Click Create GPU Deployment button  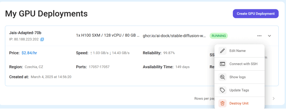[256, 14]
